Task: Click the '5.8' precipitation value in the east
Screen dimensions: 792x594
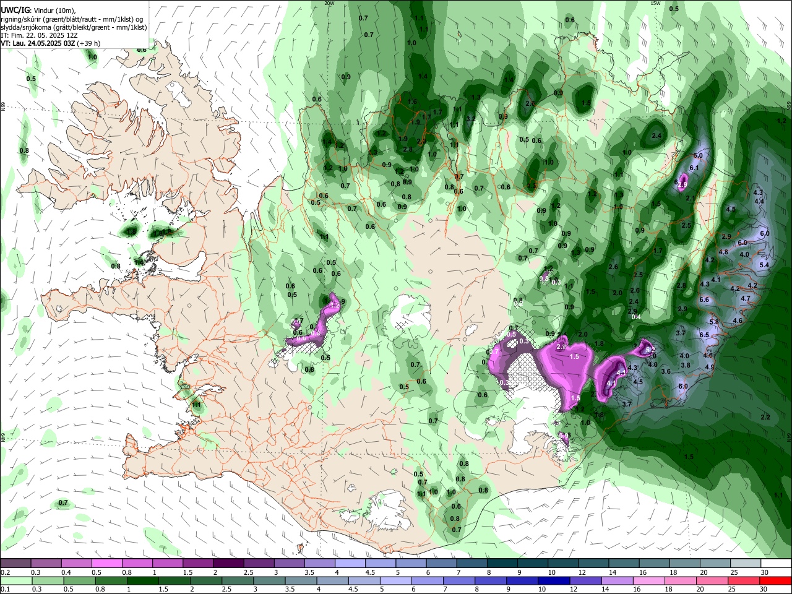Action: 713,322
